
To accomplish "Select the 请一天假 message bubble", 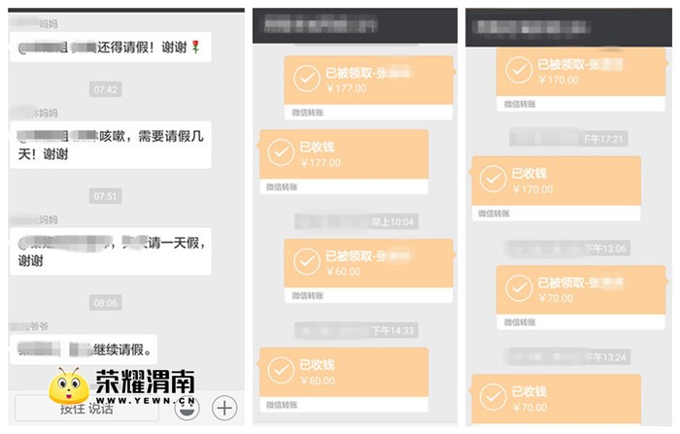I will point(111,251).
